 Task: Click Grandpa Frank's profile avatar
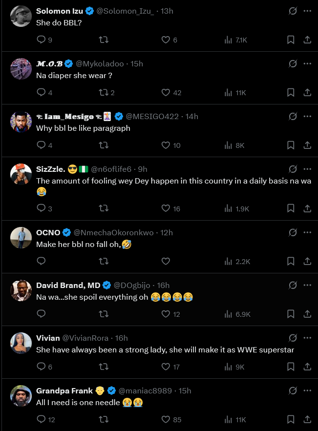pyautogui.click(x=21, y=396)
